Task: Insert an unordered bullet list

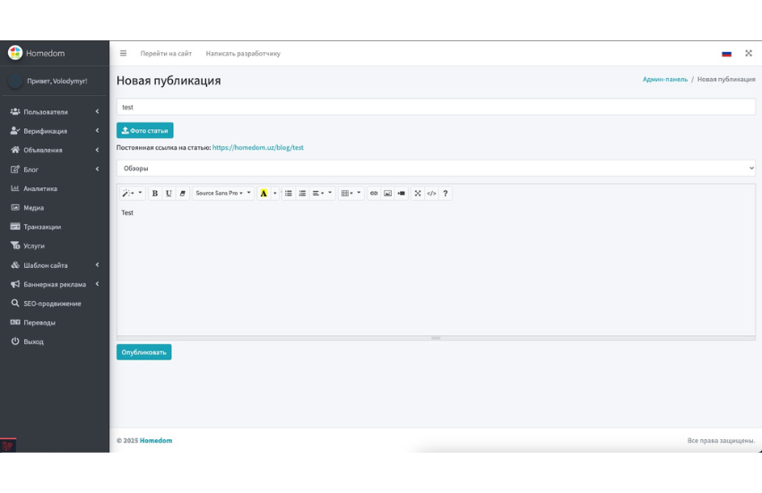Action: (x=289, y=194)
